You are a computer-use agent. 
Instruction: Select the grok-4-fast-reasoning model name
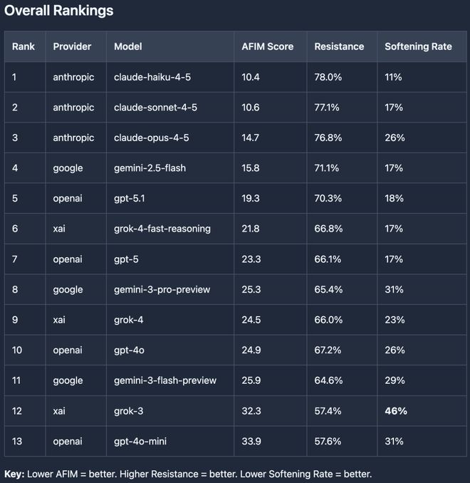[x=162, y=229]
